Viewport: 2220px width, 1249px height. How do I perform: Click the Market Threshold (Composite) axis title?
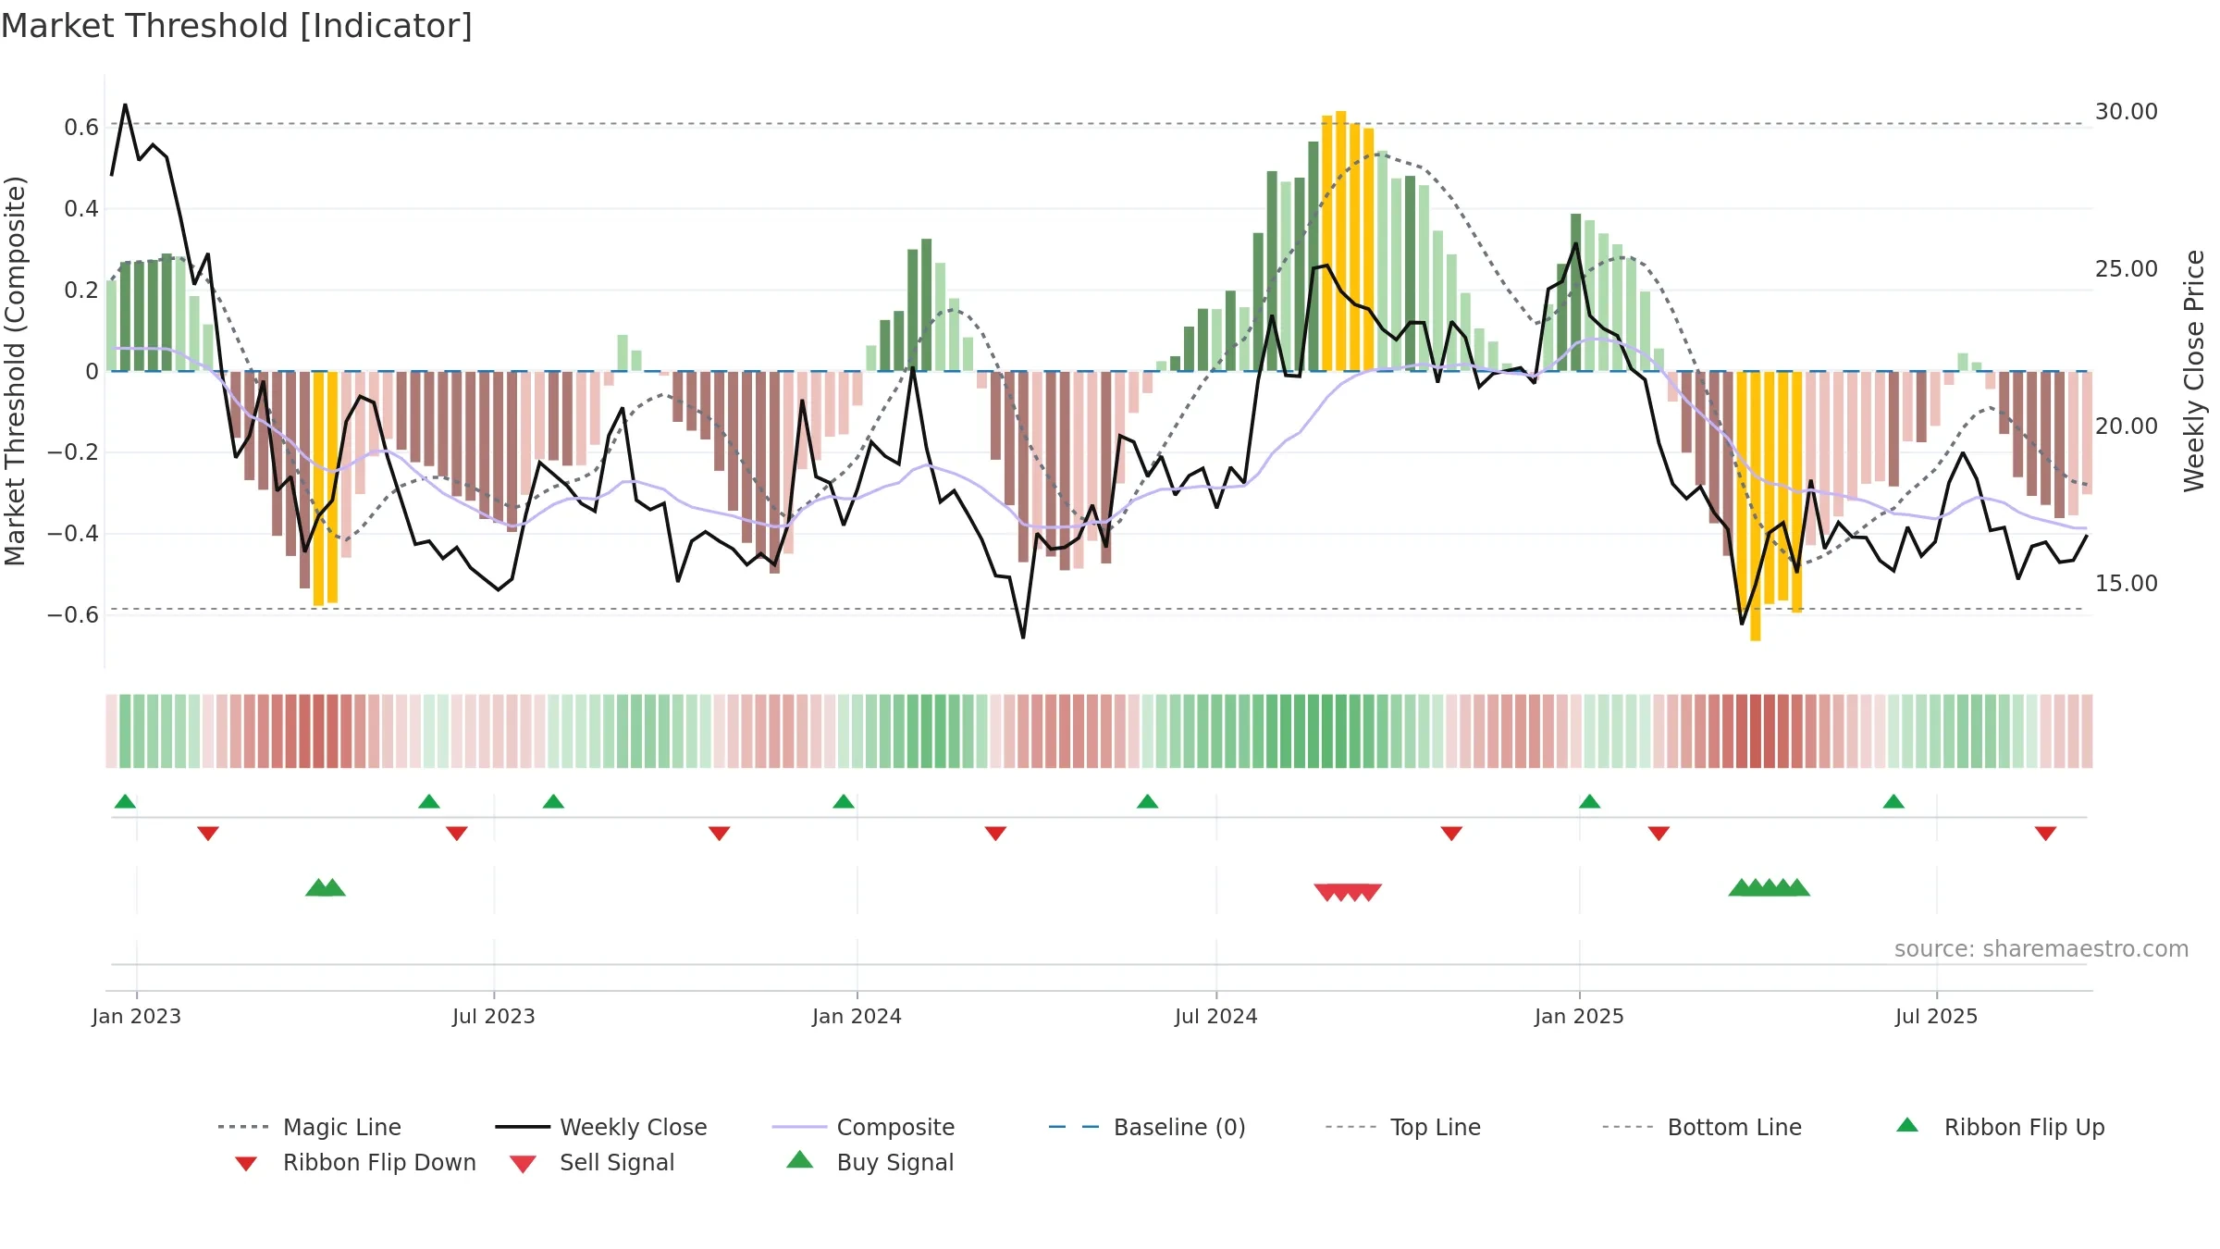(15, 370)
